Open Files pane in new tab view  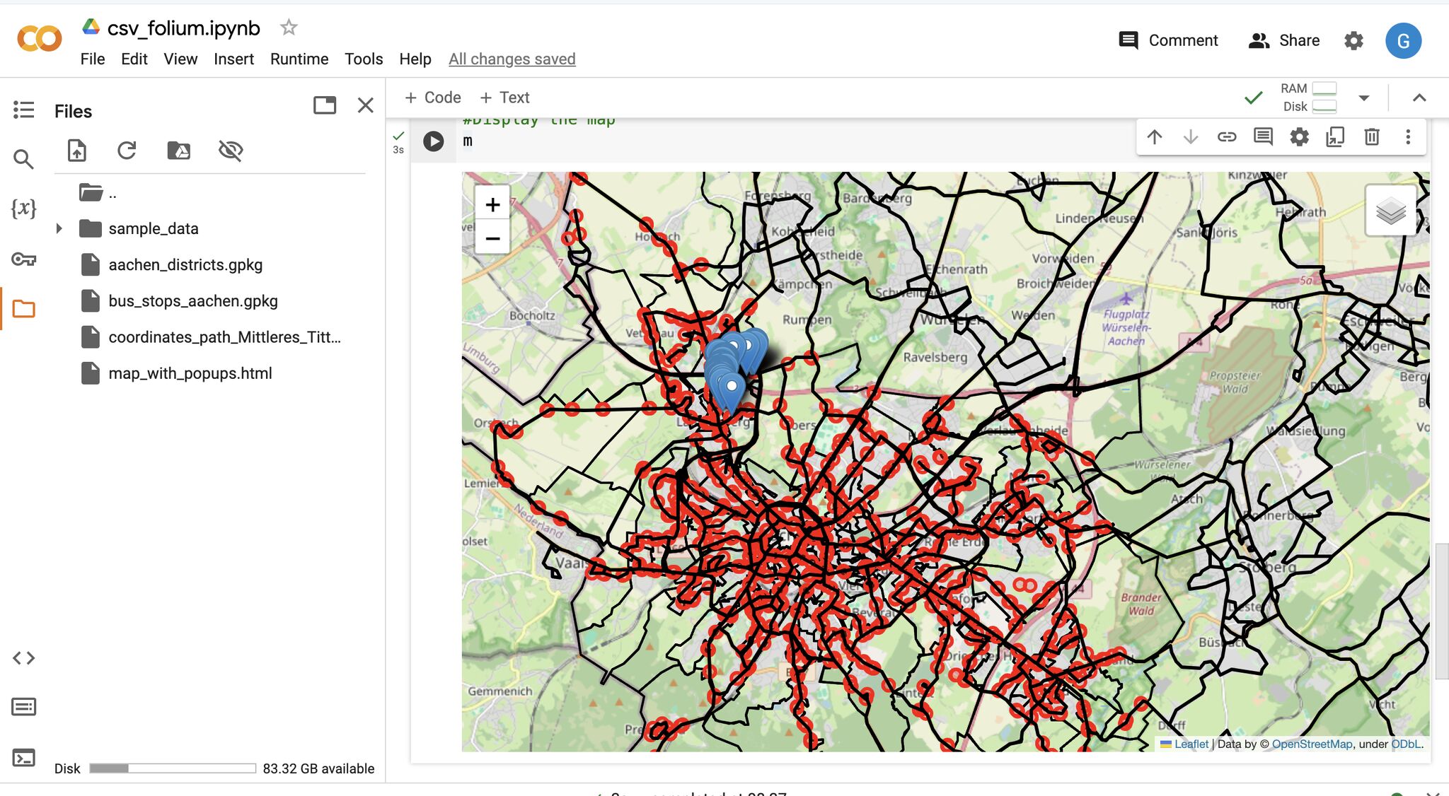325,105
